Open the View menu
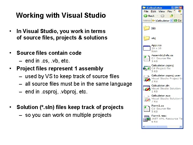 [x=161, y=12]
